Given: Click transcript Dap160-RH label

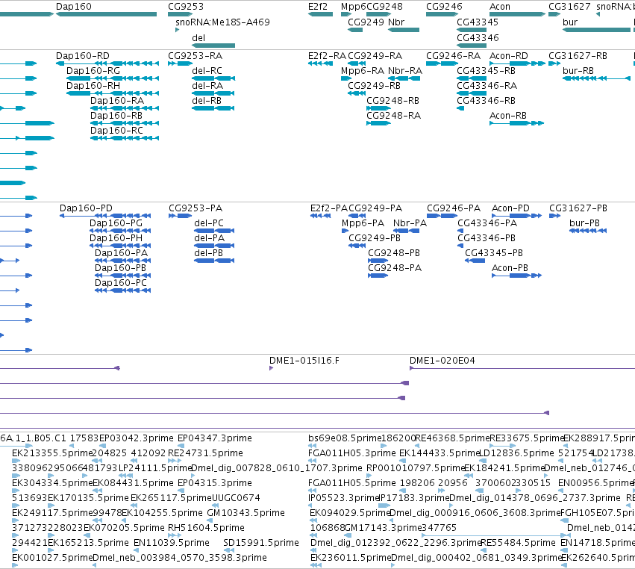Looking at the screenshot, I should [x=93, y=86].
